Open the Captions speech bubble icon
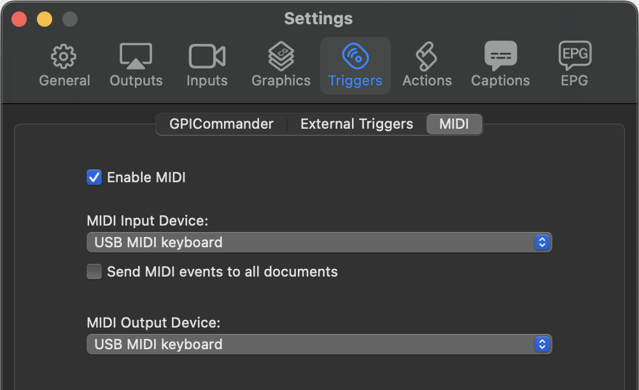Screen dimensions: 639x390 pyautogui.click(x=500, y=55)
